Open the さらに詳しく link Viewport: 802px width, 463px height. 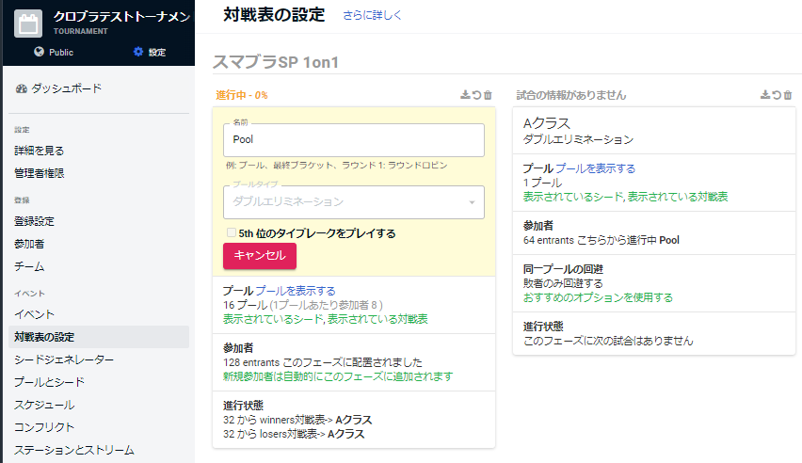point(373,15)
